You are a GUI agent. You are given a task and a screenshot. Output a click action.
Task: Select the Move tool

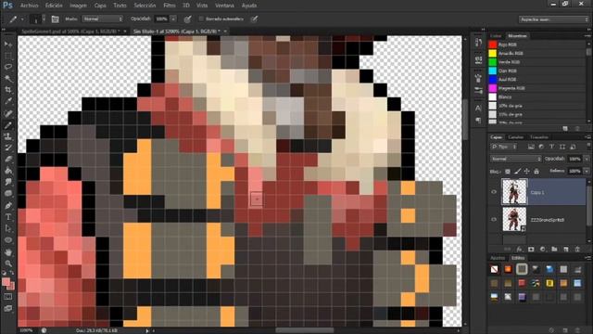click(8, 45)
